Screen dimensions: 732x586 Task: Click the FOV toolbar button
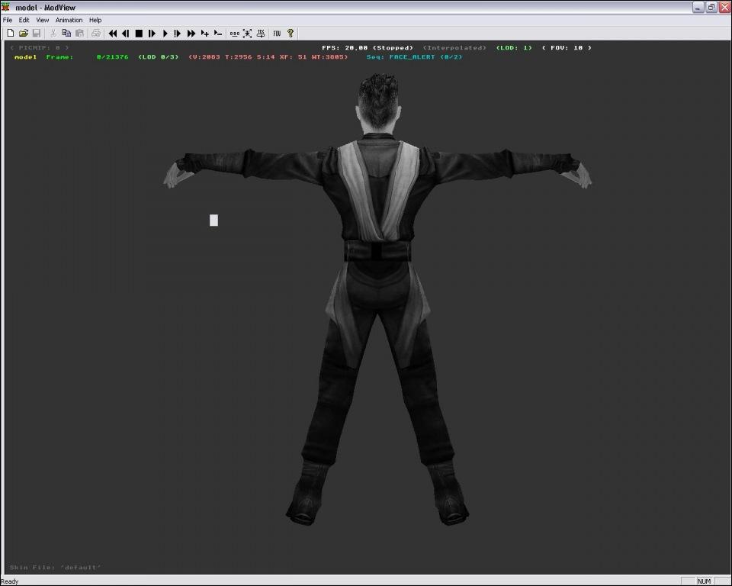point(277,34)
